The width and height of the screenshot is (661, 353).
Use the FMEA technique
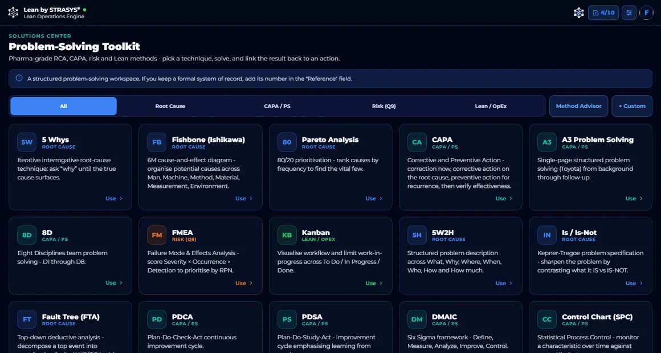244,283
